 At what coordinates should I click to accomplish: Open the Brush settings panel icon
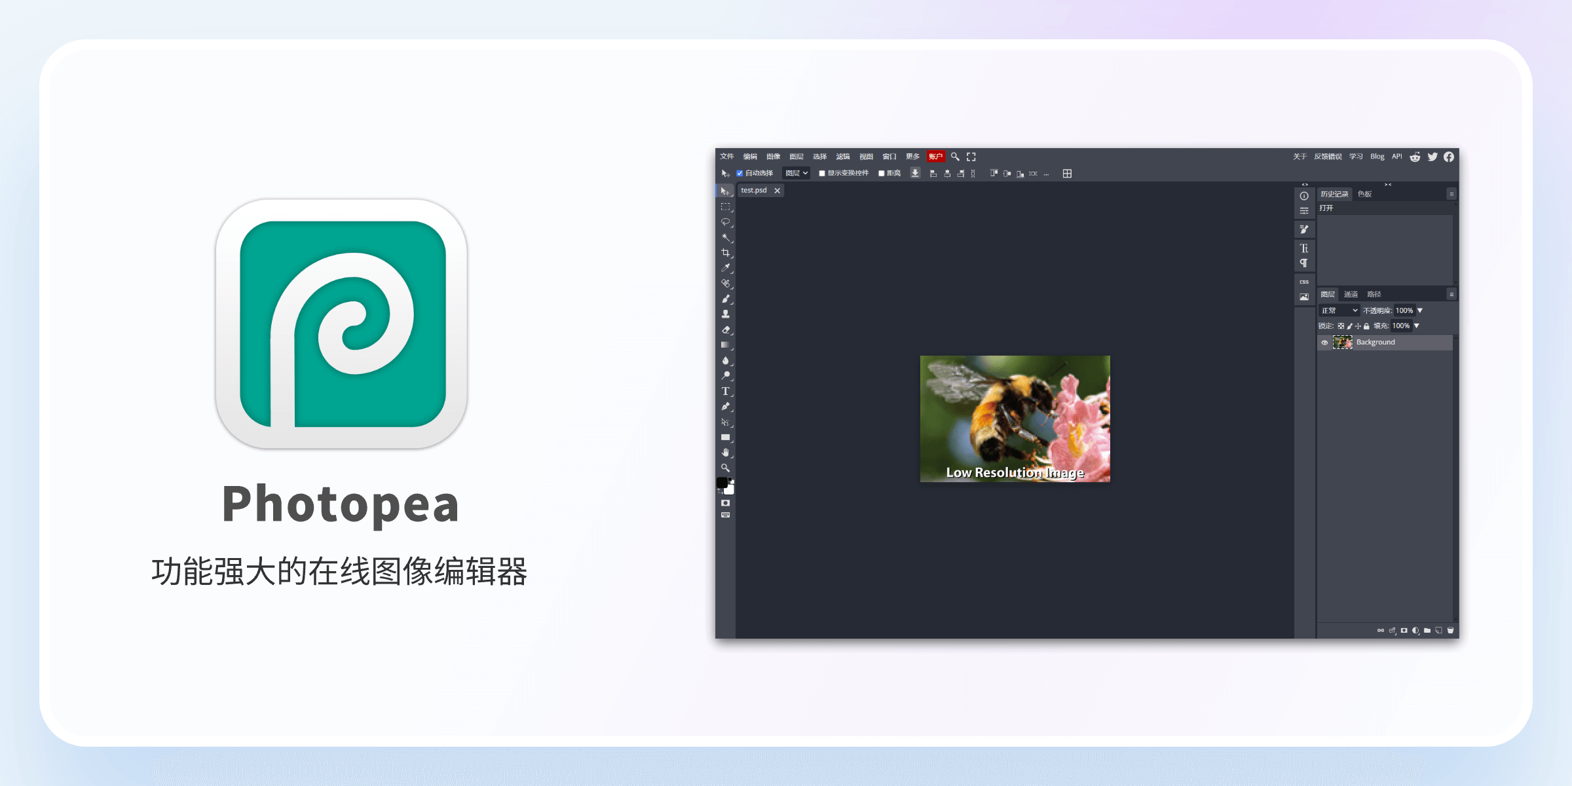[1304, 229]
